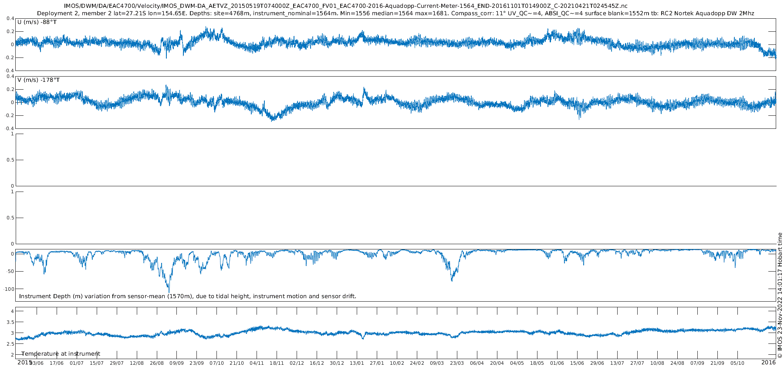The height and width of the screenshot is (370, 784).
Task: Click the '23/03' date tick label
Action: [457, 363]
